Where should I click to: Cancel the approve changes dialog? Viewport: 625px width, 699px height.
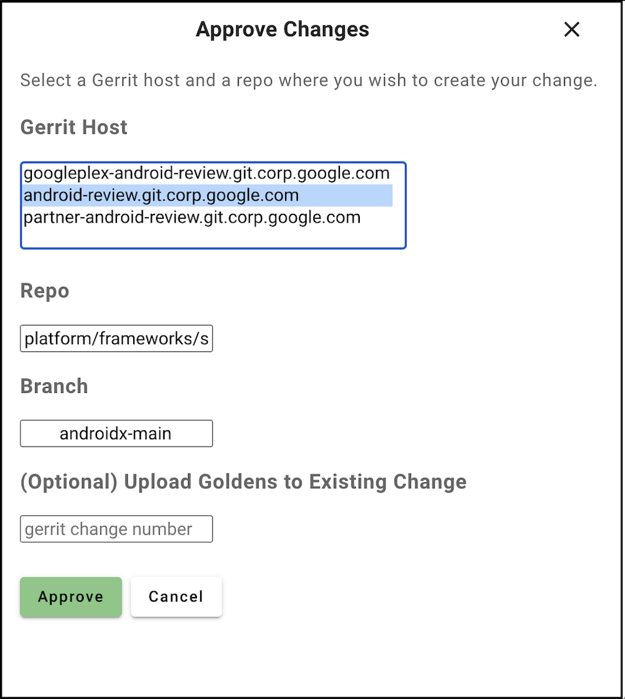click(176, 597)
